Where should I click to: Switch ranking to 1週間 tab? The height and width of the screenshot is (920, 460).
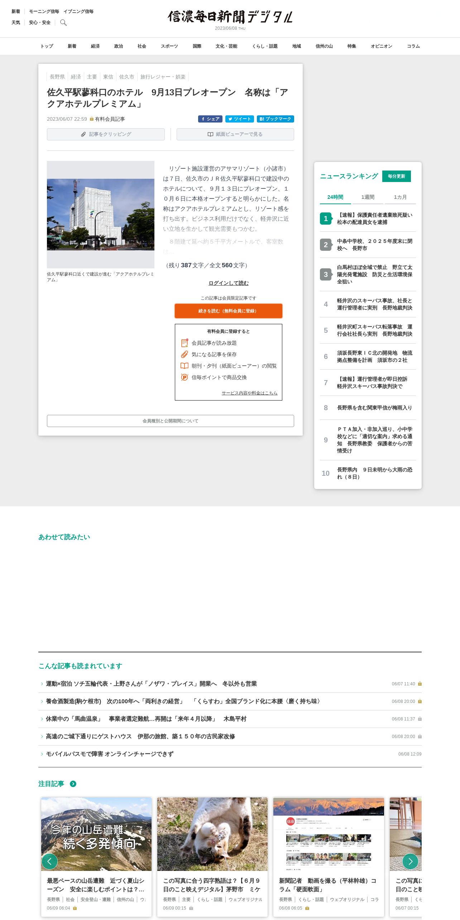(368, 197)
